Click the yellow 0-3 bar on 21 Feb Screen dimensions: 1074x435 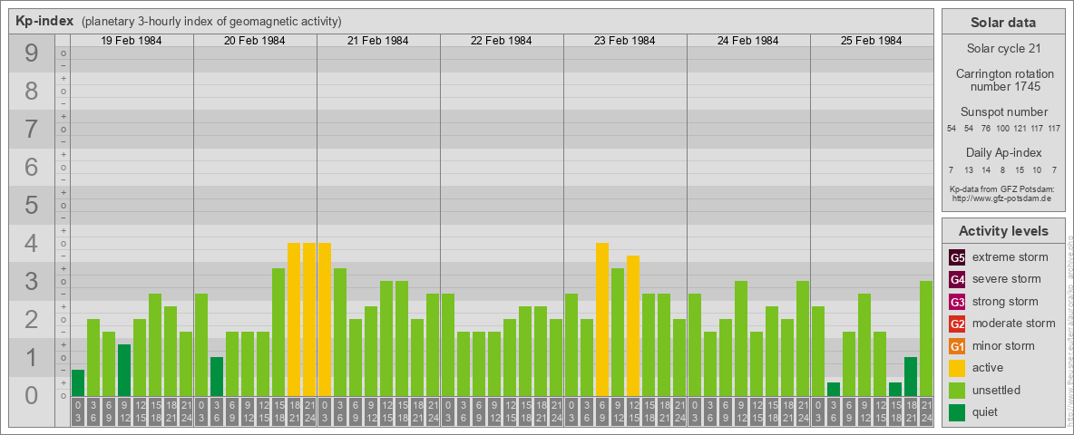click(x=325, y=319)
